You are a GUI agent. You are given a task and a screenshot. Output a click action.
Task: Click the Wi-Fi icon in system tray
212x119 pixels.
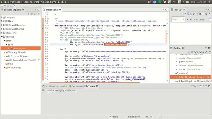(x=175, y=2)
